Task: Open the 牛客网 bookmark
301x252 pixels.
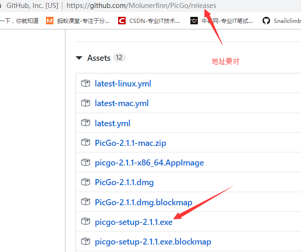Action: tap(221, 21)
